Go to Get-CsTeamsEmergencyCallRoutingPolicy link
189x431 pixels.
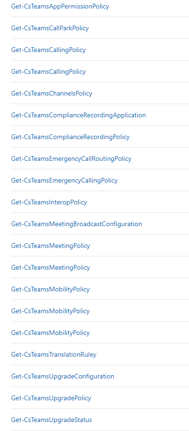click(x=71, y=158)
